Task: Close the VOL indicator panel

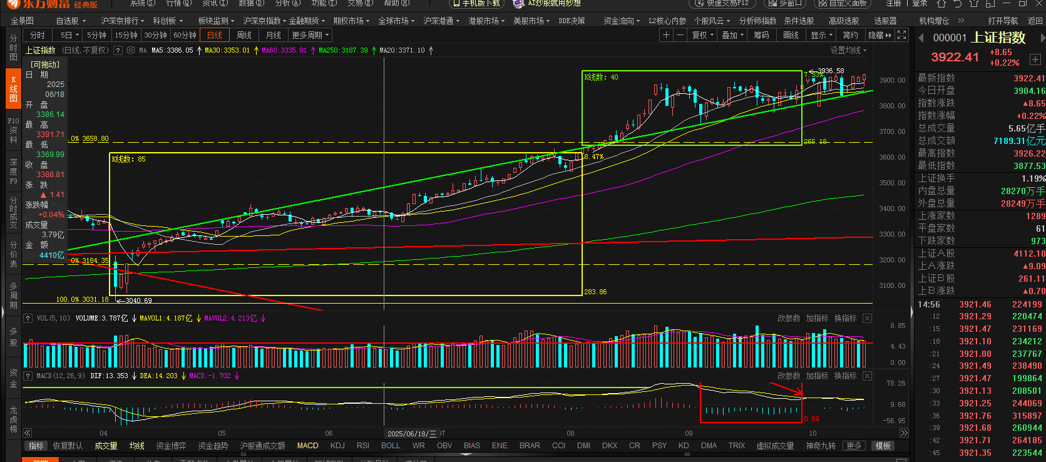Action: (x=867, y=318)
